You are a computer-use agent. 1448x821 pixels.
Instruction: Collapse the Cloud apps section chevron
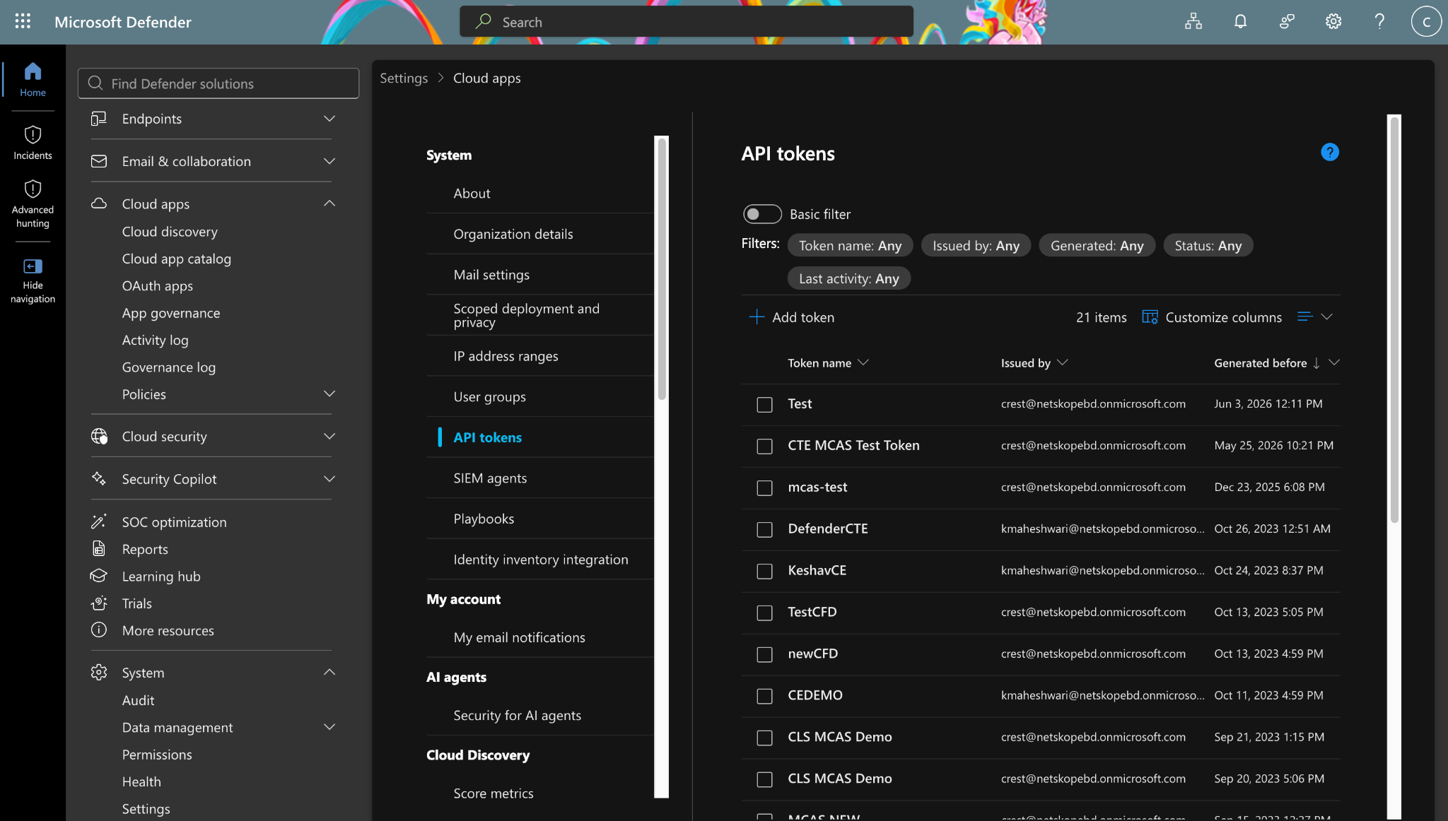coord(329,203)
